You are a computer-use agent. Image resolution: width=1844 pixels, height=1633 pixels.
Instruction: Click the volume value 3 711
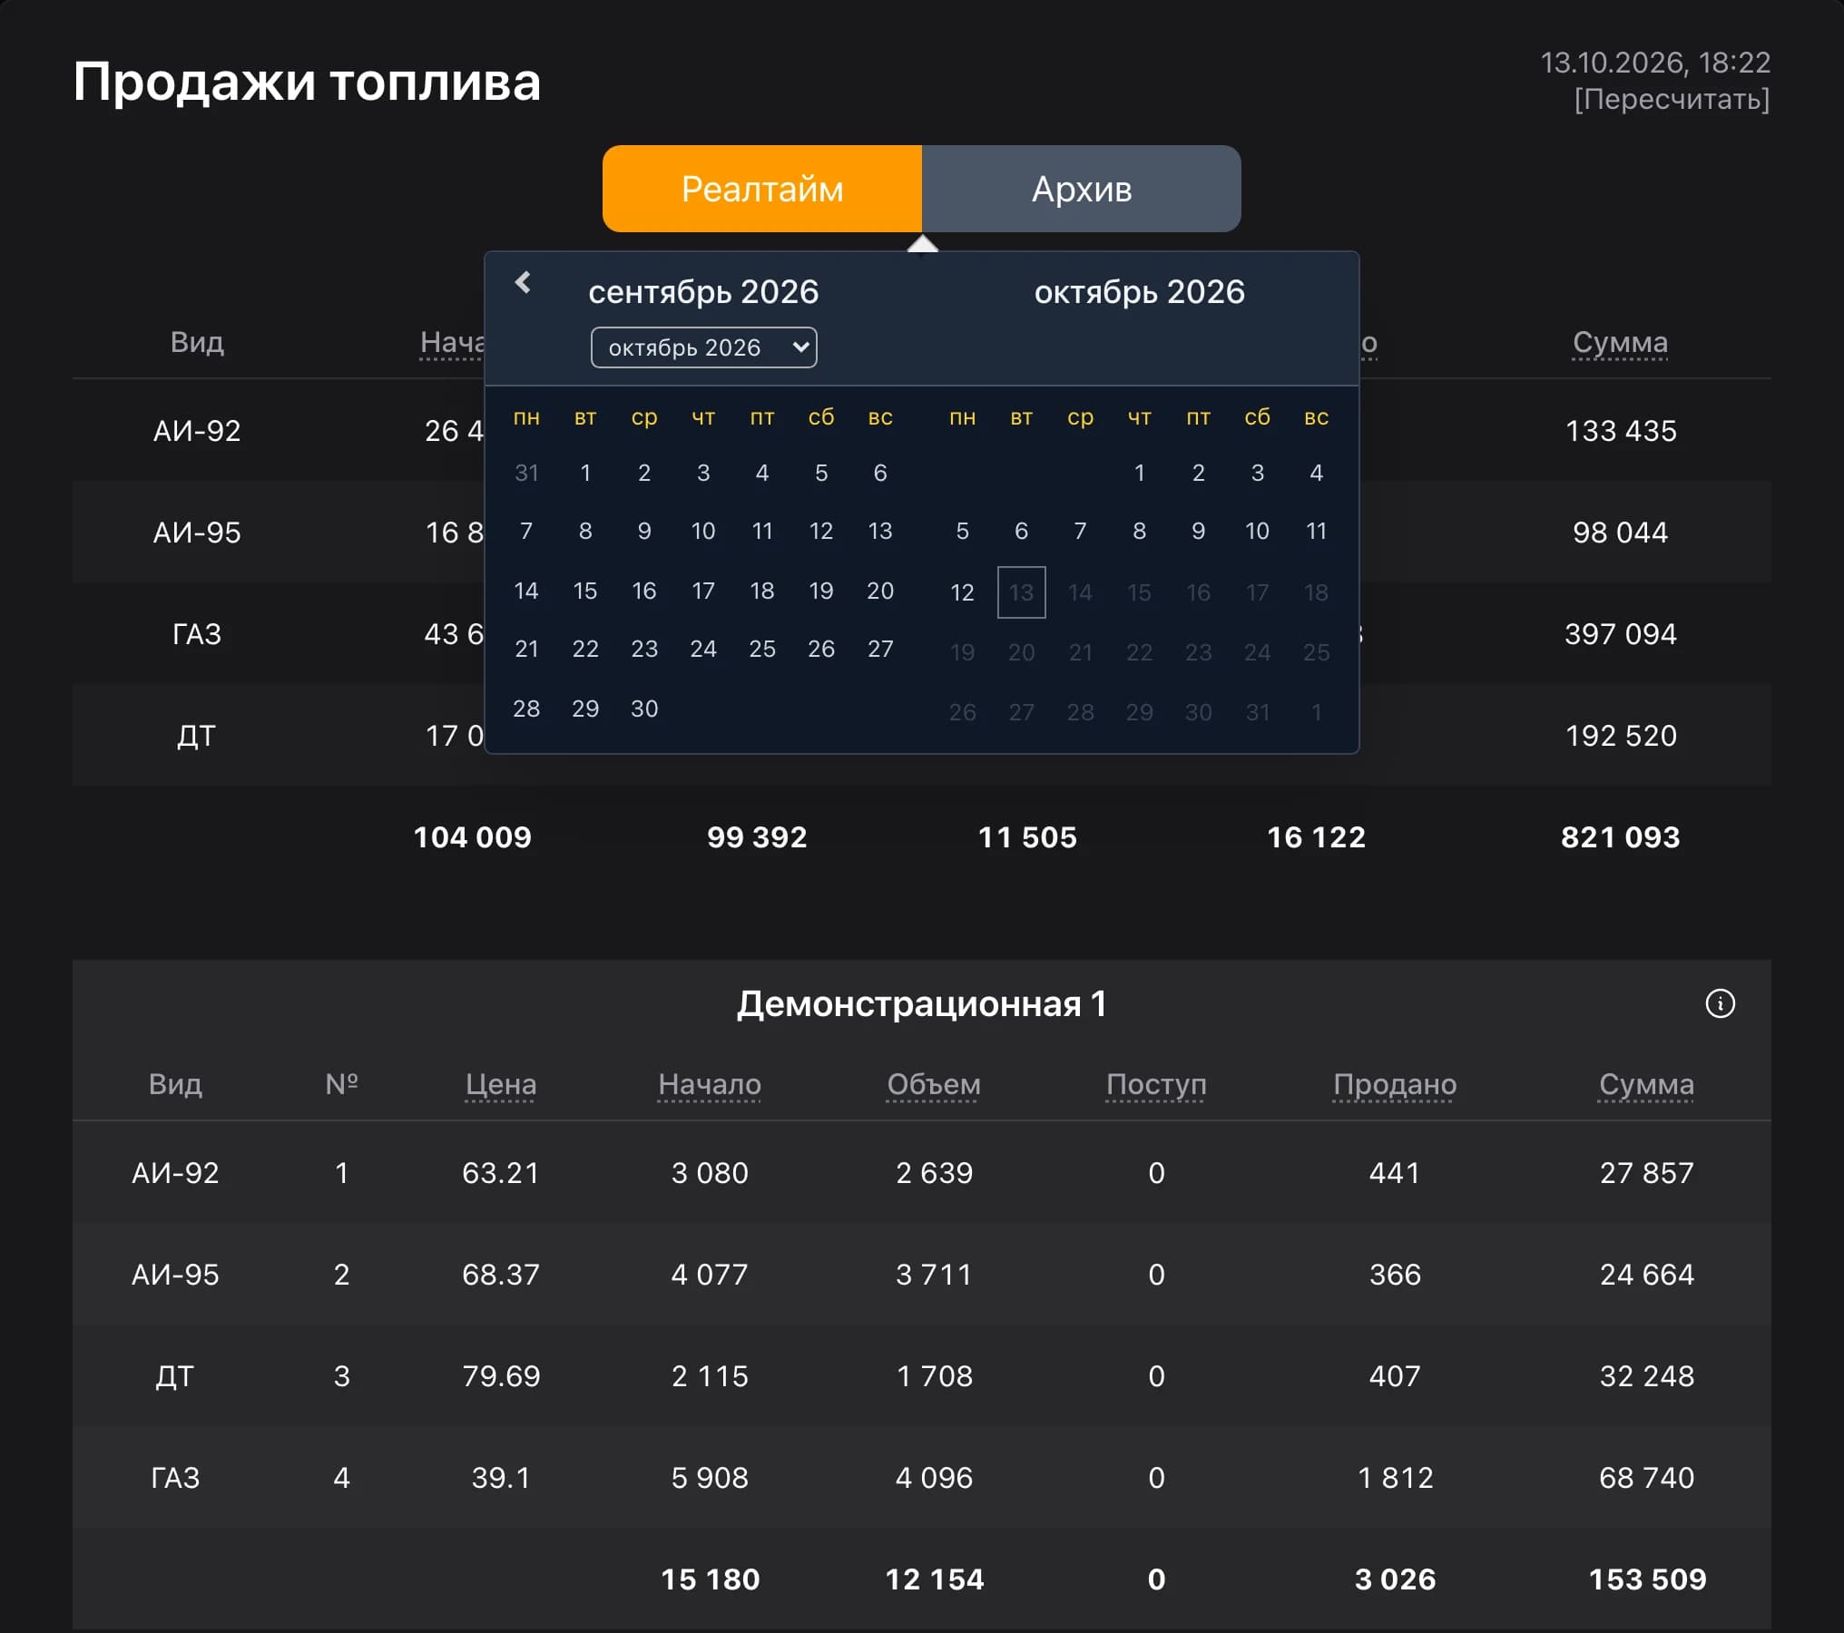(934, 1275)
